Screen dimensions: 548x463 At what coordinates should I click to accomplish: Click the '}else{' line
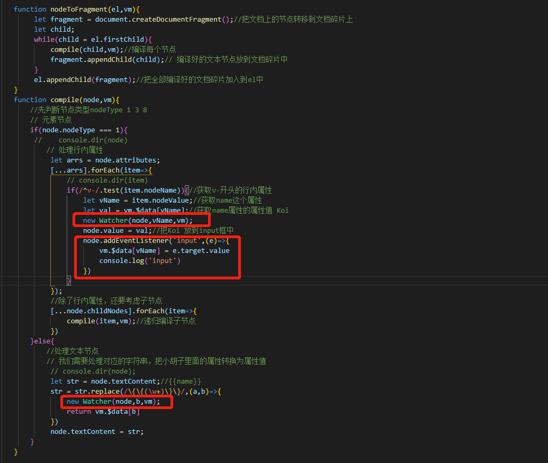[42, 341]
